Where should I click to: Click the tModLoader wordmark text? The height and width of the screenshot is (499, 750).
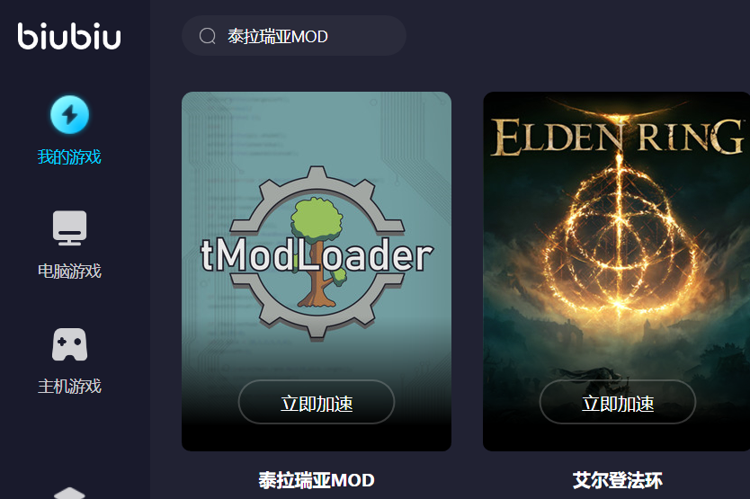(x=317, y=256)
